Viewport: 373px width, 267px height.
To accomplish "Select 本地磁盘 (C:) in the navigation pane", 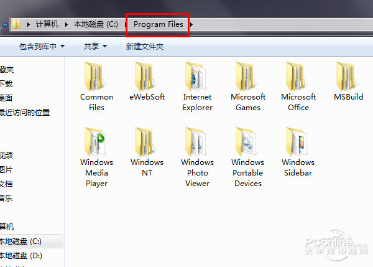I will pos(21,241).
